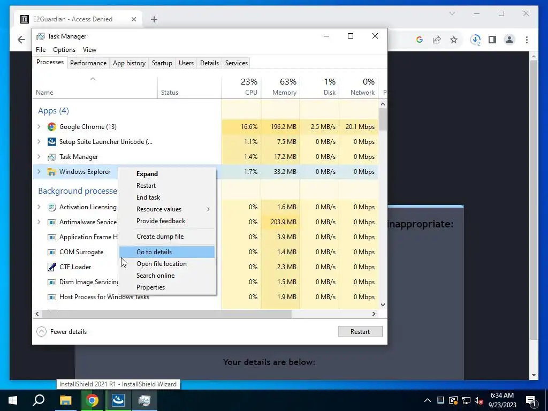Click the Task Manager horizontal scrollbar thumb
This screenshot has height=411, width=548.
166,314
